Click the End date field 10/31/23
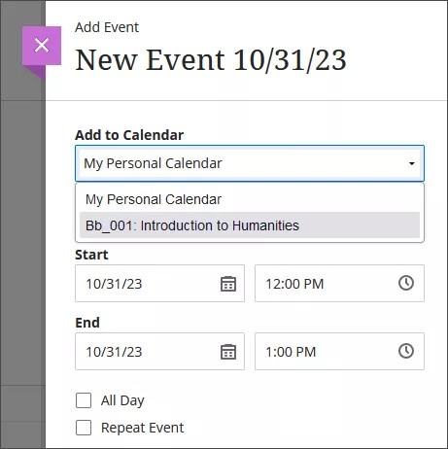Viewport: 448px width, 449px height. coord(159,352)
